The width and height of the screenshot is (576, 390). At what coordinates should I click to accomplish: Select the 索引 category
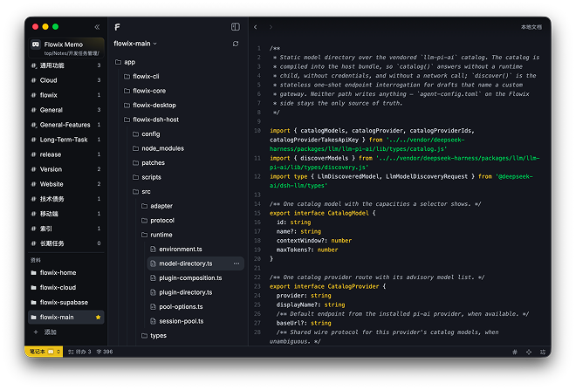click(x=66, y=229)
